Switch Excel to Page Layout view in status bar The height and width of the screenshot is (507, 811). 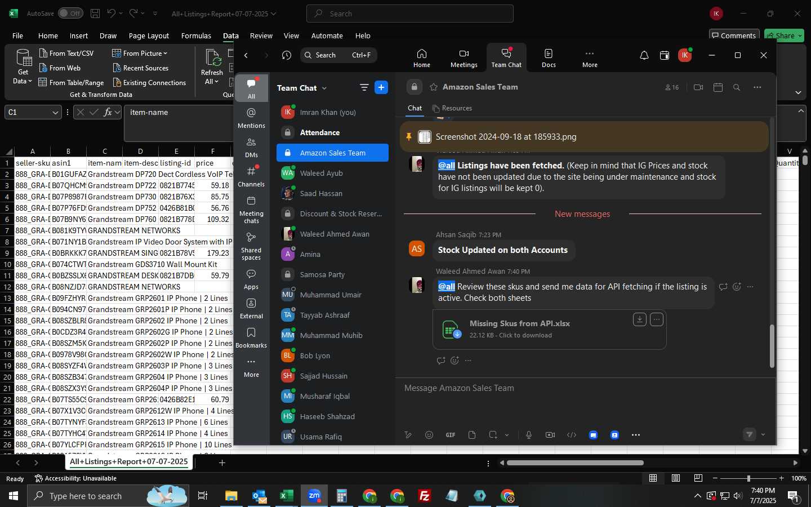click(676, 478)
